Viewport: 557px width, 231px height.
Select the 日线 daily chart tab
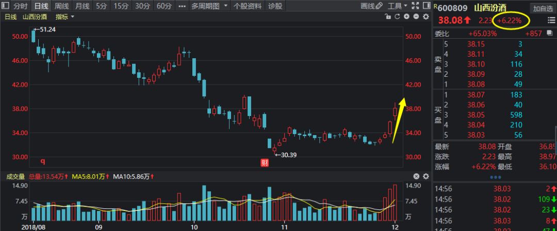click(41, 6)
